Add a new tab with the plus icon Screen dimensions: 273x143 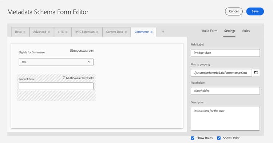click(x=163, y=32)
